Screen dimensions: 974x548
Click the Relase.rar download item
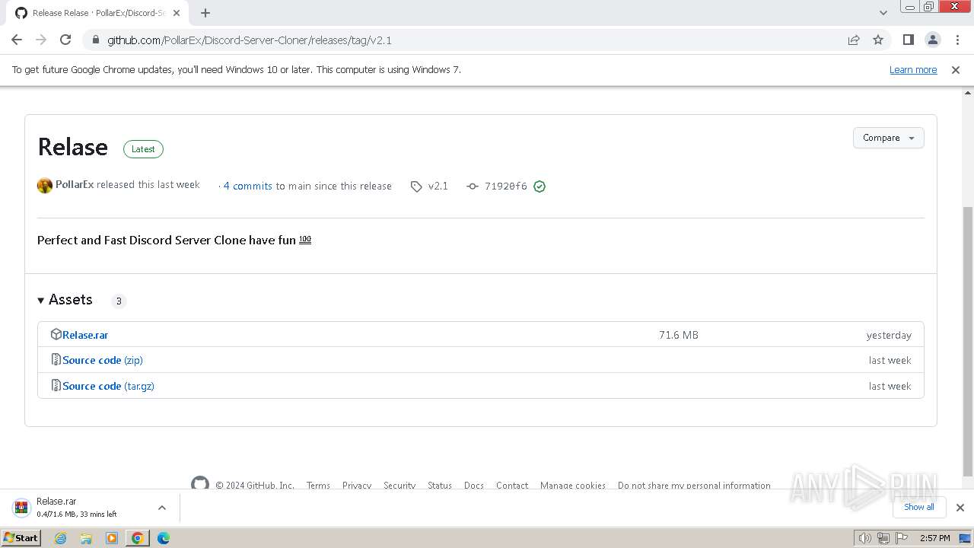pyautogui.click(x=76, y=508)
